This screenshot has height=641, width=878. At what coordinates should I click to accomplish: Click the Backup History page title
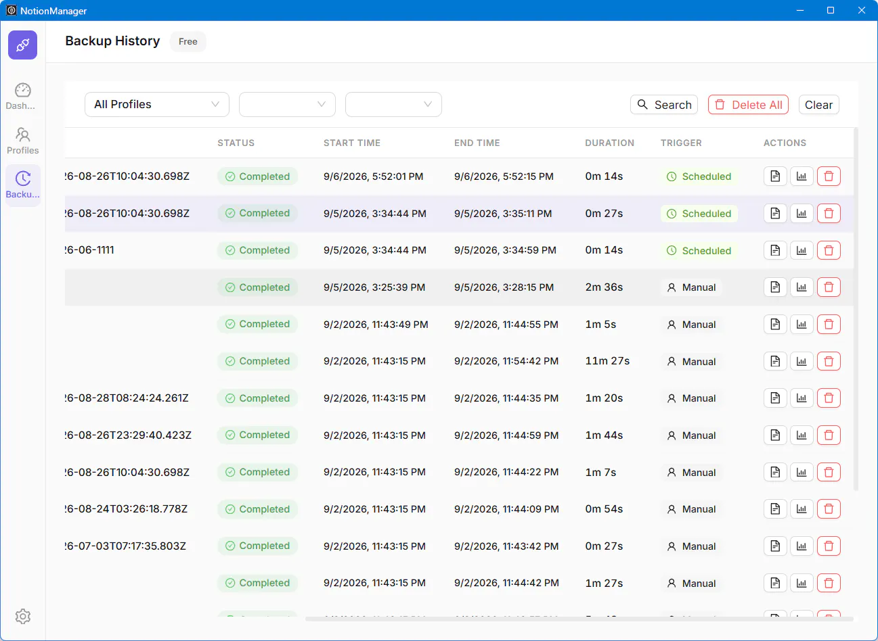click(x=112, y=41)
